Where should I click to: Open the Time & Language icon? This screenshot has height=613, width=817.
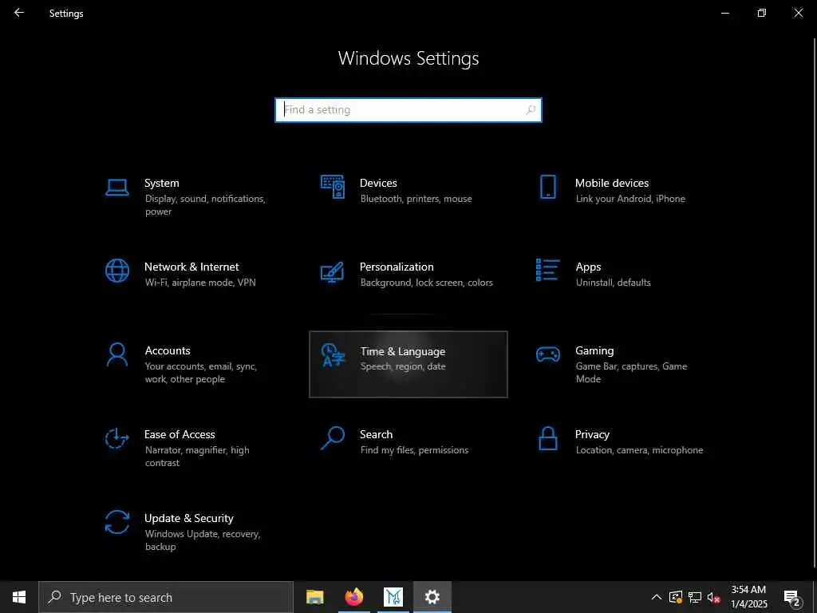333,355
